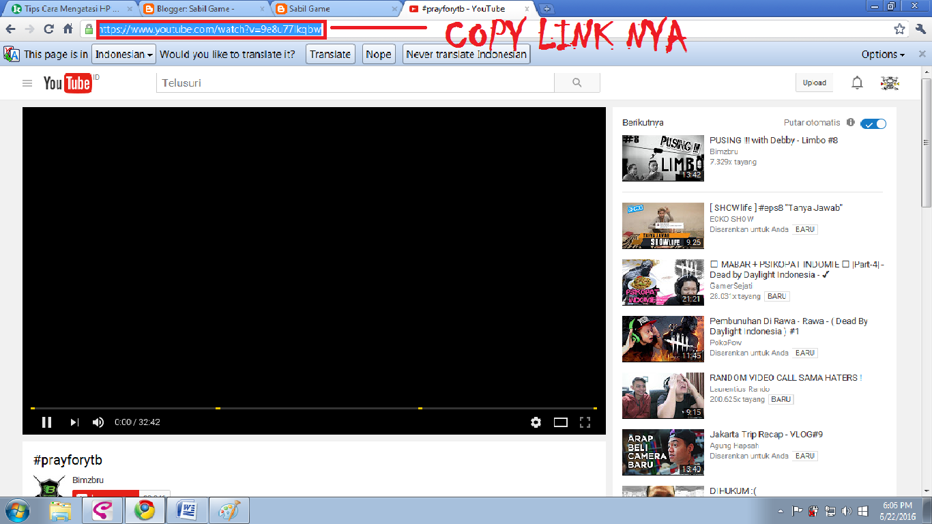This screenshot has width=932, height=524.
Task: Click the green padlock security icon
Action: pyautogui.click(x=89, y=29)
